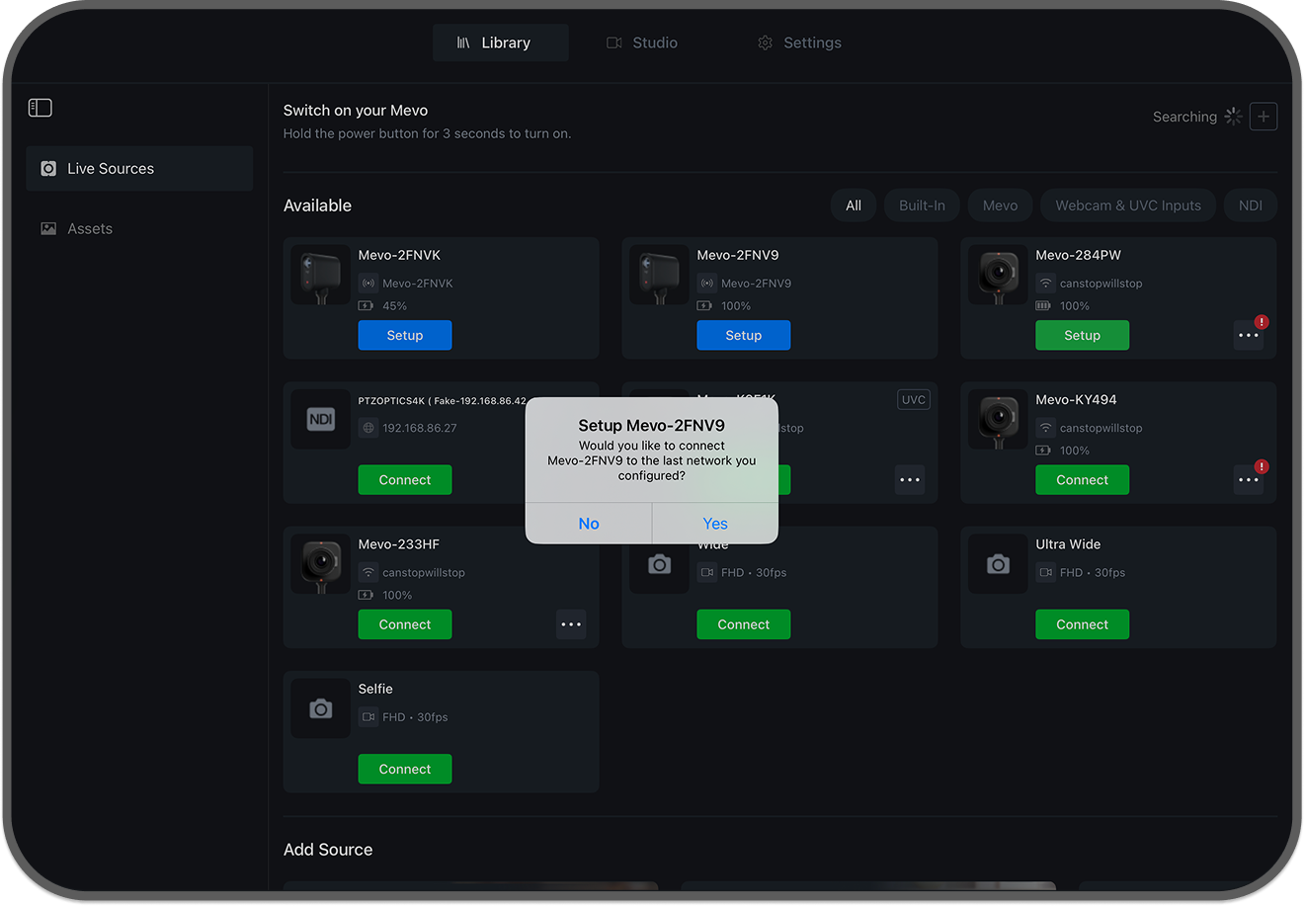Open more options on UVC card
Viewport: 1305px width, 906px height.
tap(910, 480)
